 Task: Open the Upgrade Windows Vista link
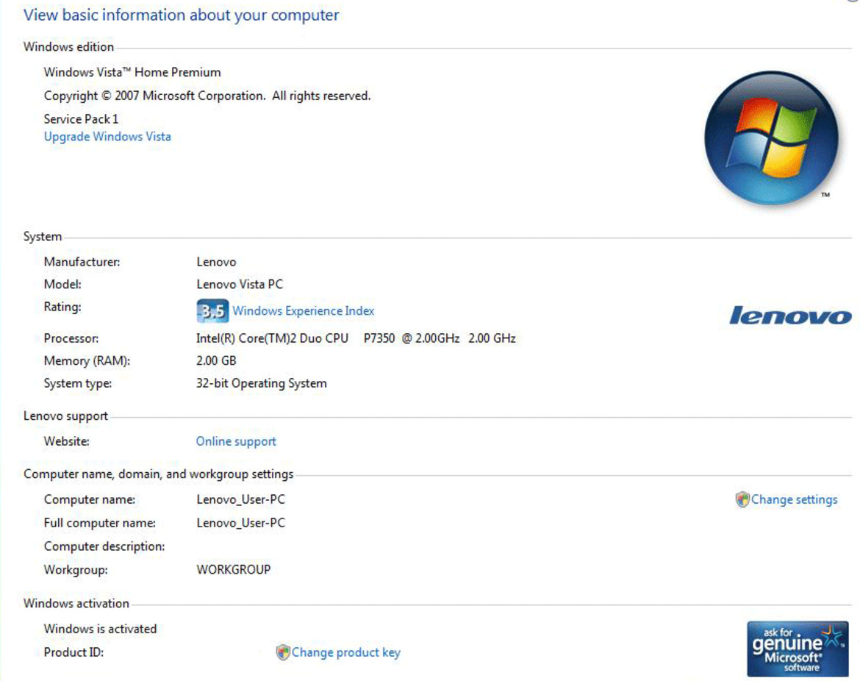[x=107, y=137]
